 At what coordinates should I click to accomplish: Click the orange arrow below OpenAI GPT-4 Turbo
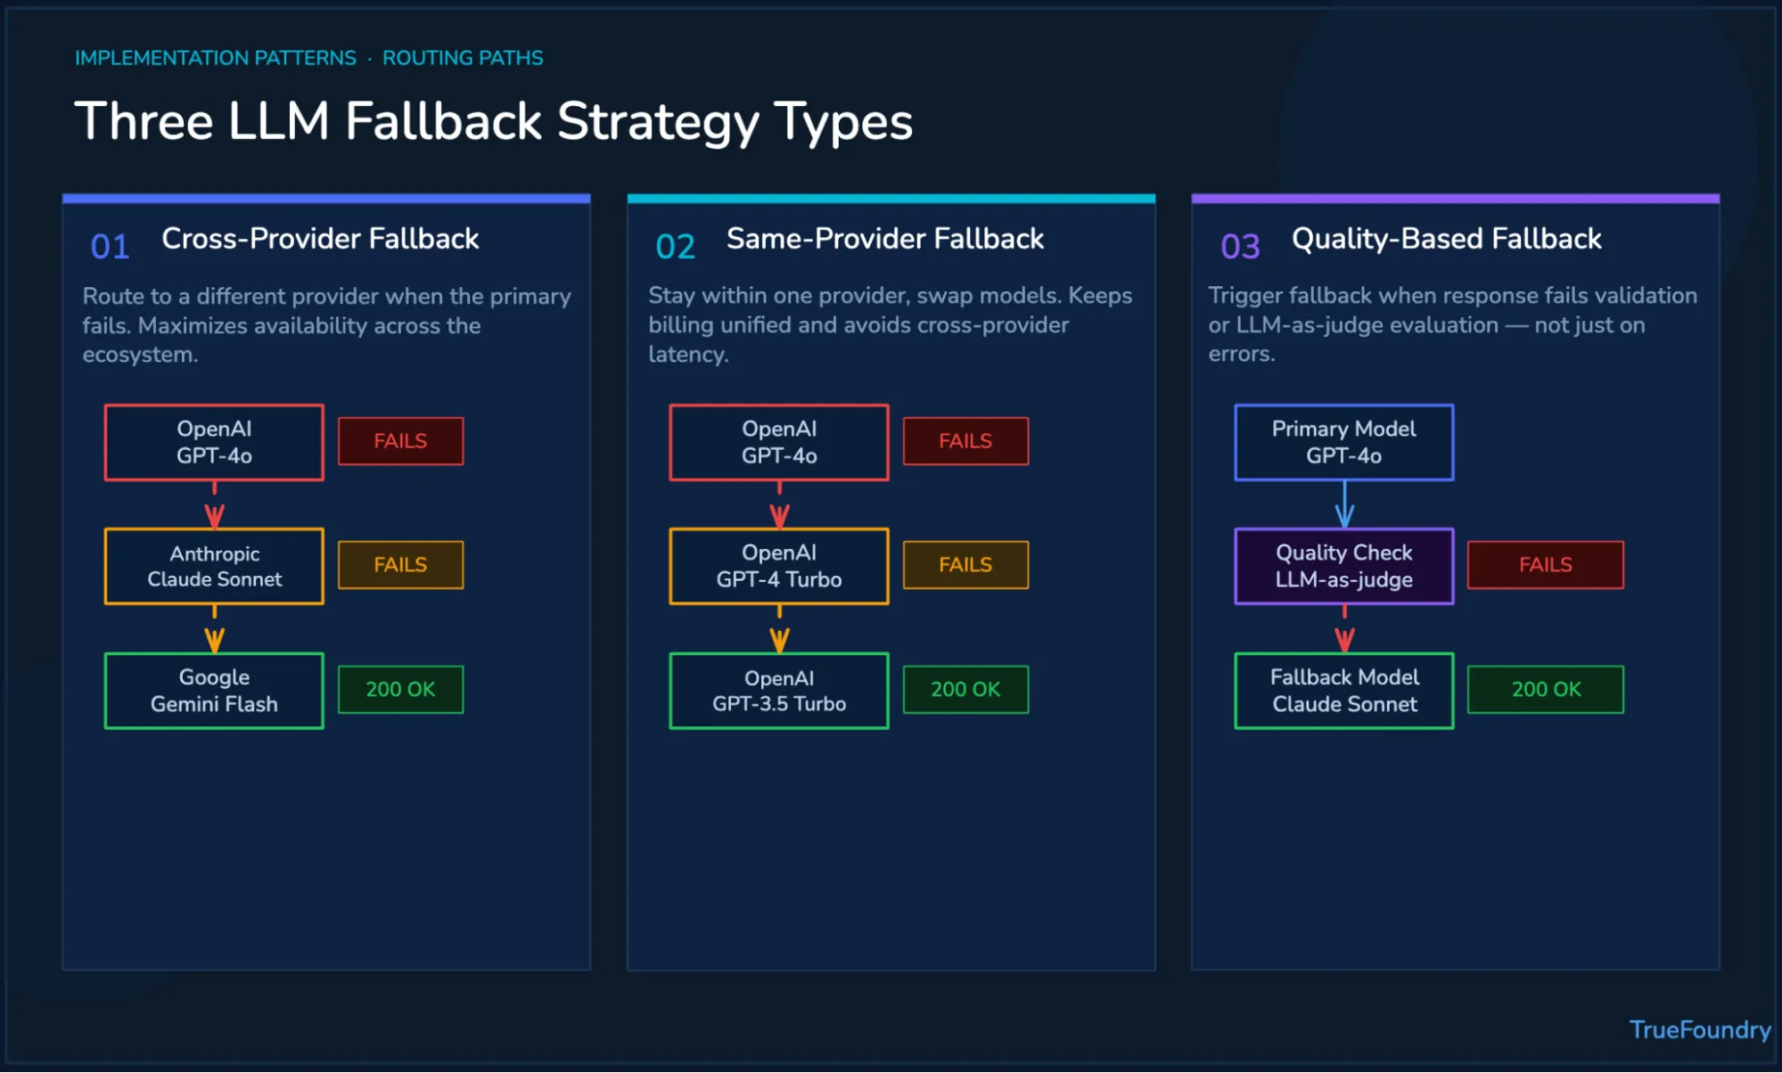[779, 629]
